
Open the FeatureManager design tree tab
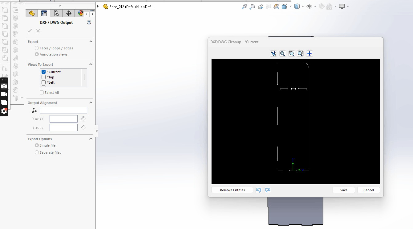point(31,13)
